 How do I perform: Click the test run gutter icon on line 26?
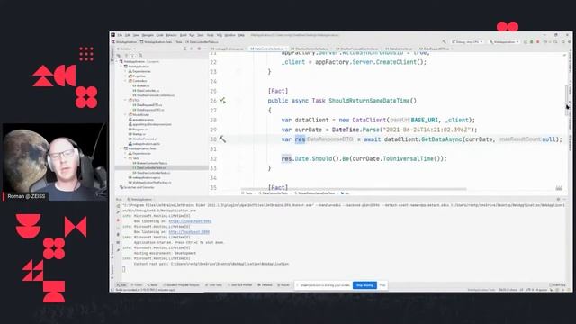pyautogui.click(x=222, y=100)
